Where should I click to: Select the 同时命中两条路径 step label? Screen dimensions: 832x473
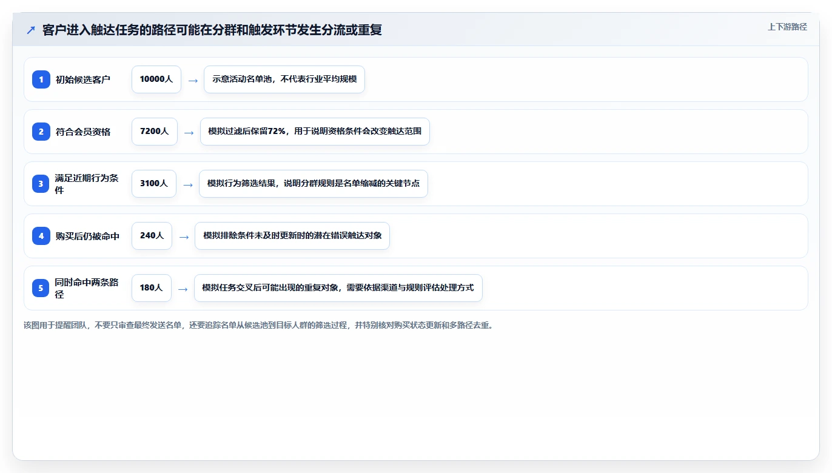pos(87,288)
